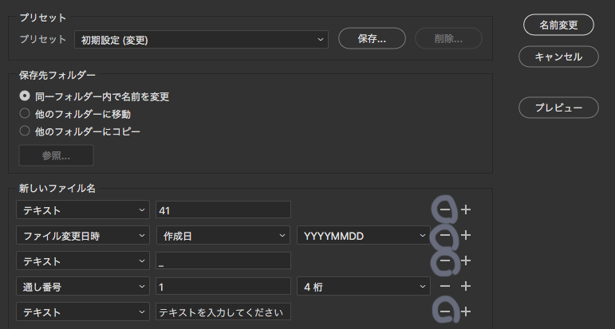This screenshot has height=329, width=615.
Task: Add a row after the '41' text row
Action: pyautogui.click(x=466, y=210)
